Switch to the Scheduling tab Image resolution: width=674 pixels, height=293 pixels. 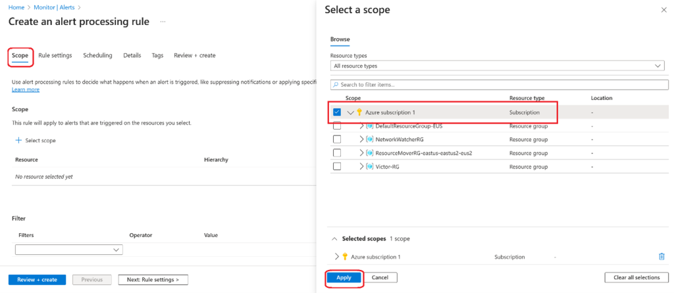point(97,55)
